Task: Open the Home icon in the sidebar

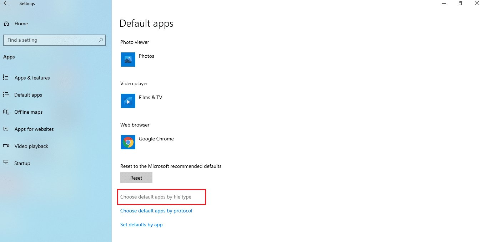Action: 6,24
